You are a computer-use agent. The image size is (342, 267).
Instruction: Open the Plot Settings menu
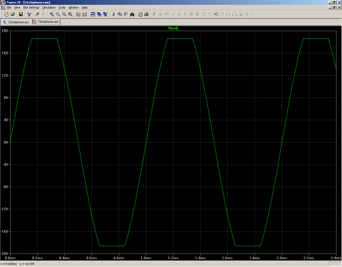[x=31, y=7]
